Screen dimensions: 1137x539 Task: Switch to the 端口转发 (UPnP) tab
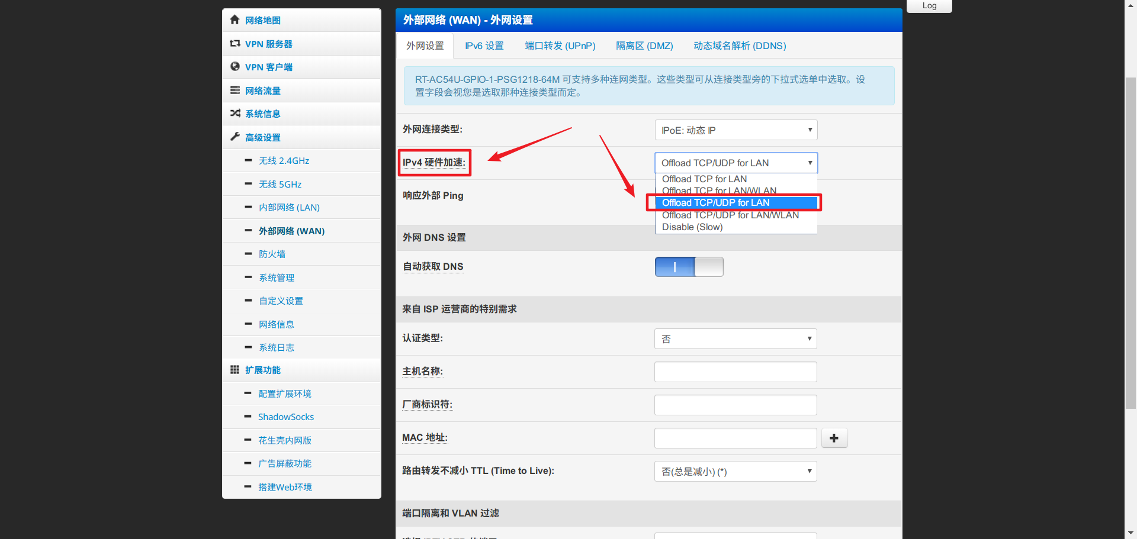[x=560, y=45]
